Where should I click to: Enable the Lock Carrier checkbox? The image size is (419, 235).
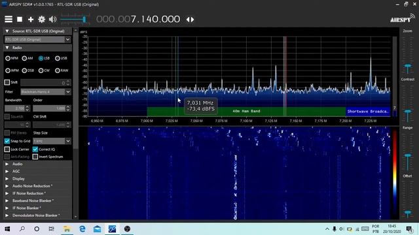[7, 149]
